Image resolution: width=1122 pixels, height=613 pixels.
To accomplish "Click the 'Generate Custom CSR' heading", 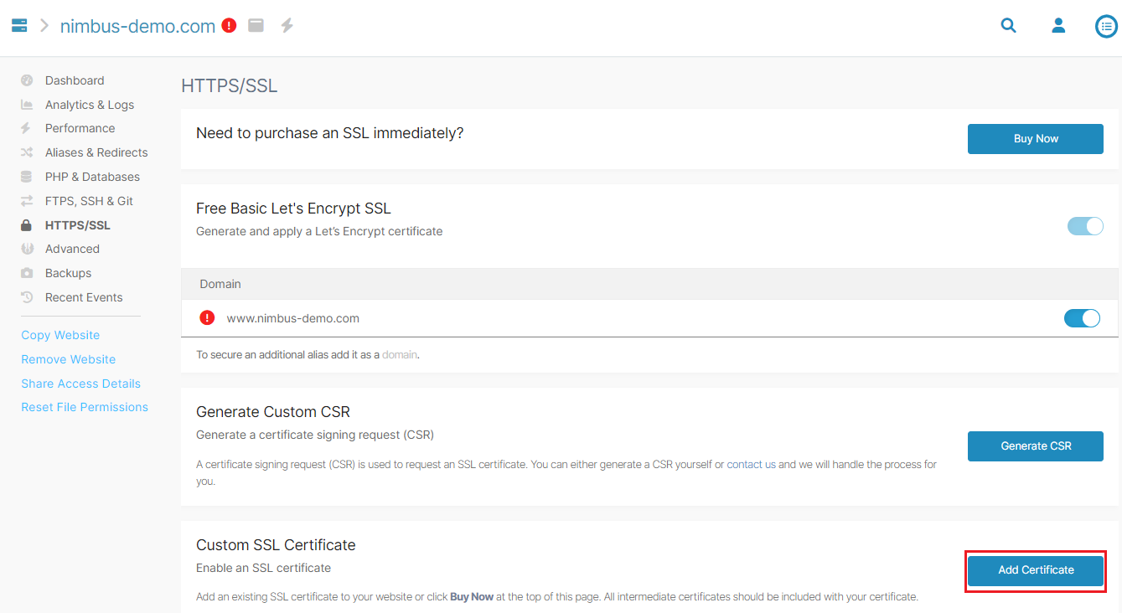I will coord(273,412).
